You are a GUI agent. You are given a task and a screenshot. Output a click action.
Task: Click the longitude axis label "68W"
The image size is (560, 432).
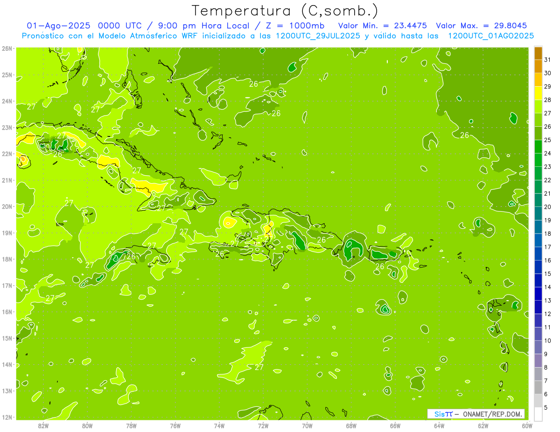point(351,426)
